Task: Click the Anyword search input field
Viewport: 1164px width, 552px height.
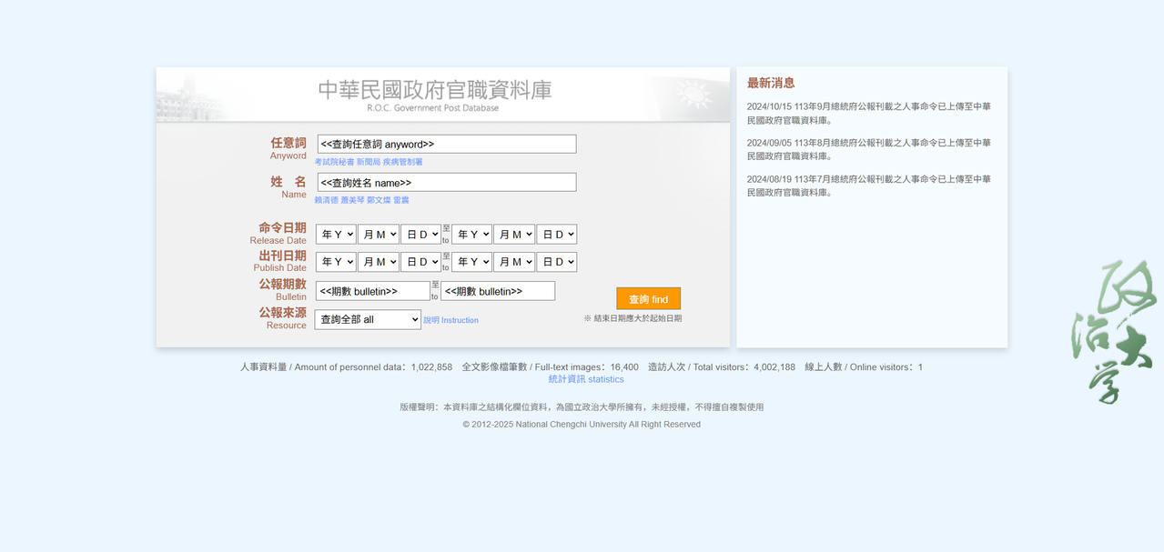Action: coord(447,144)
